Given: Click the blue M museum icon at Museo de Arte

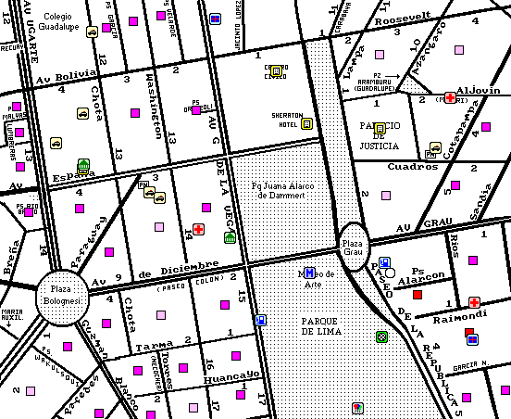Looking at the screenshot, I should 309,273.
